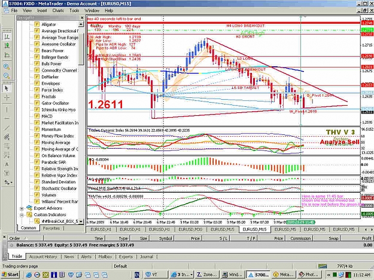Expand the Expert Advisors tree node

click(22, 208)
